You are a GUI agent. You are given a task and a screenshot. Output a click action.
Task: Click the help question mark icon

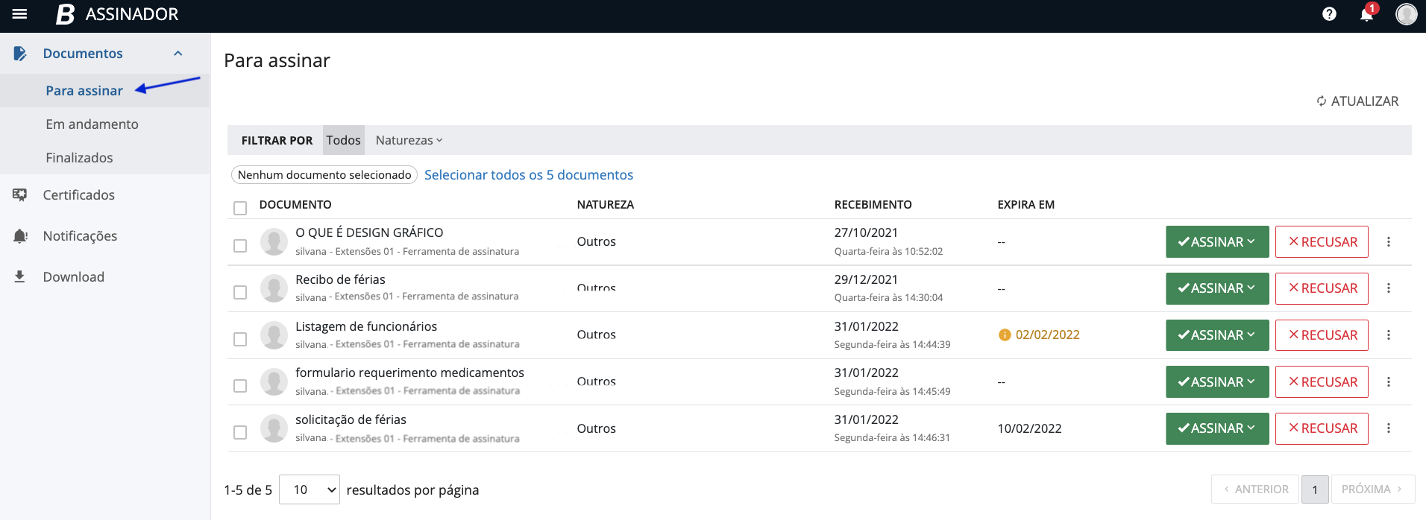[1329, 14]
